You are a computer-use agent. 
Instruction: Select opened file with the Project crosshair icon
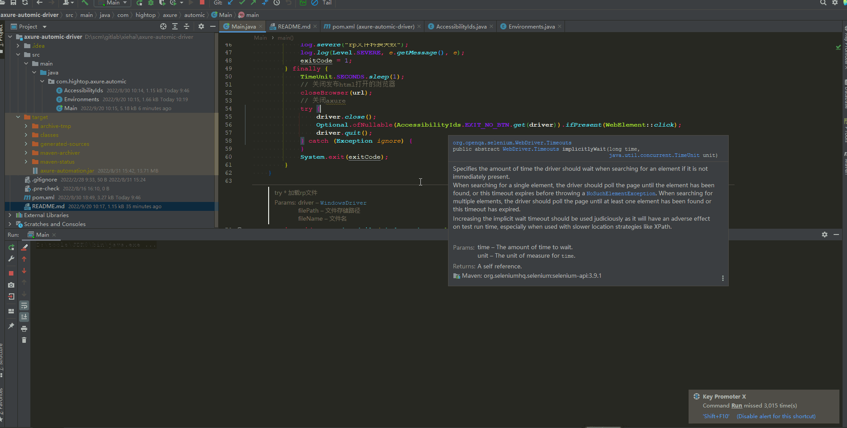[x=163, y=26]
